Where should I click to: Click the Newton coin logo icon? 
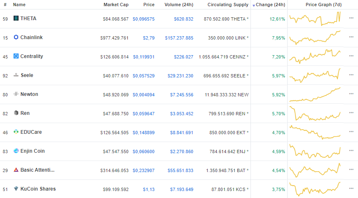pos(16,94)
